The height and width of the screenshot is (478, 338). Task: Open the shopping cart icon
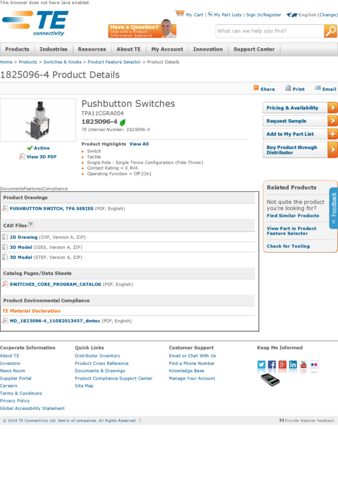[x=179, y=13]
